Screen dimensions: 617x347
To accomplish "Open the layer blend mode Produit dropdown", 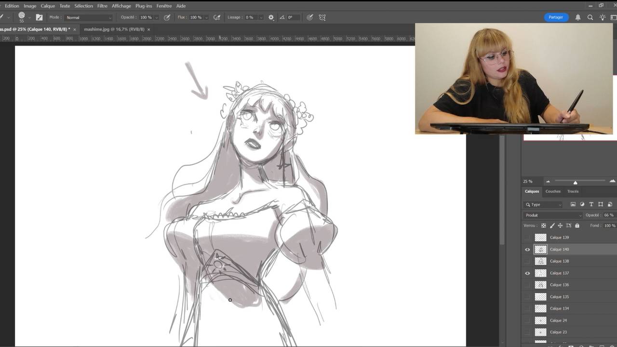I will (x=553, y=215).
